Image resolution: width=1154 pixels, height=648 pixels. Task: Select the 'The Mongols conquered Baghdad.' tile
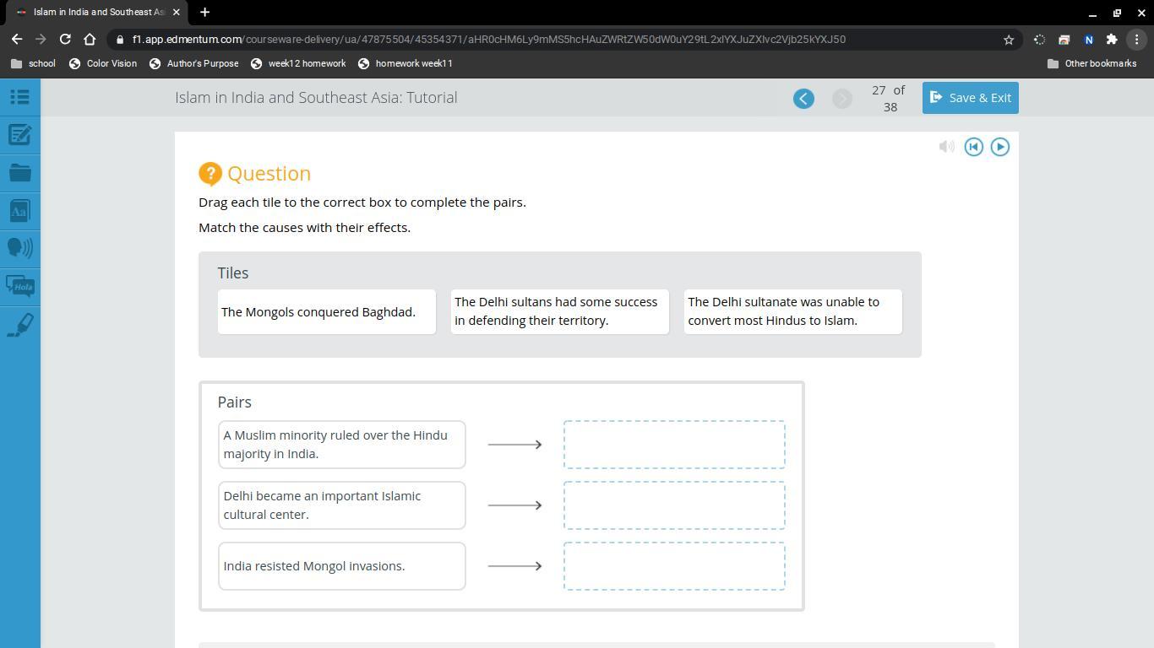tap(327, 312)
